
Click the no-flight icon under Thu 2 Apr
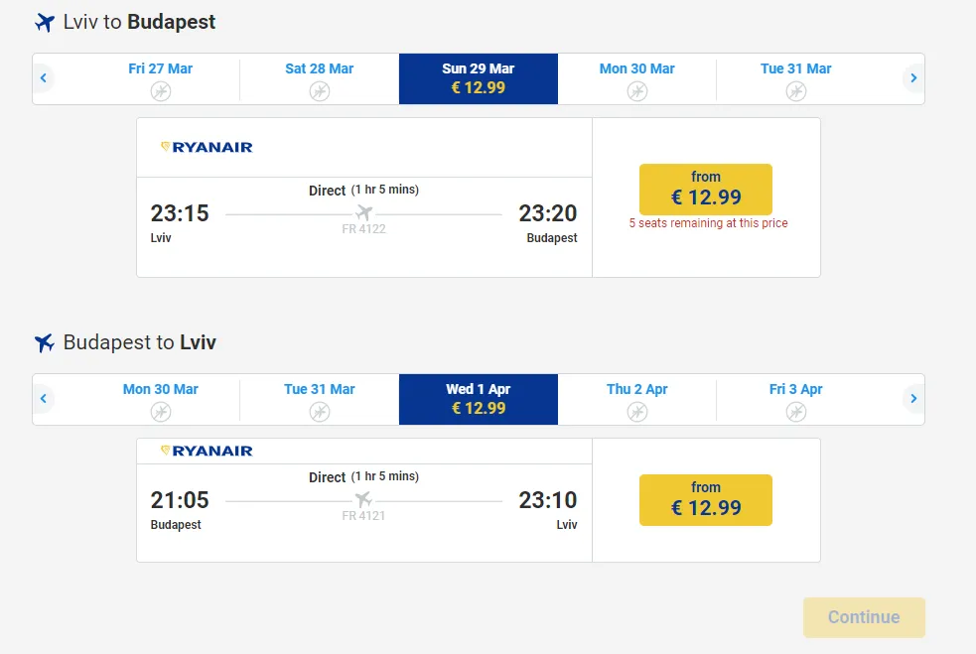click(x=637, y=412)
